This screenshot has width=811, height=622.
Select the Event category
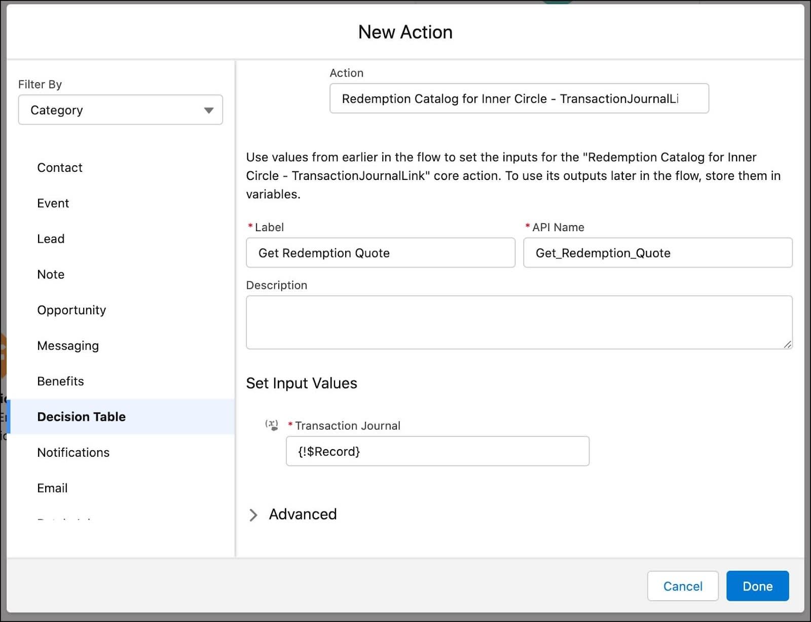point(53,203)
